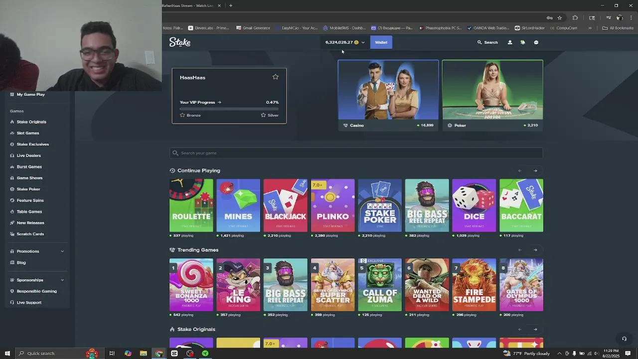The image size is (638, 359).
Task: Close the RafaelHaas Stream tab
Action: click(x=219, y=5)
